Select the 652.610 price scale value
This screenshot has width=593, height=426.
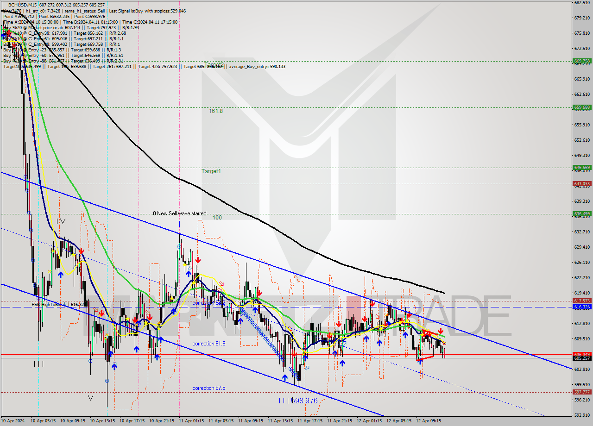(x=581, y=140)
